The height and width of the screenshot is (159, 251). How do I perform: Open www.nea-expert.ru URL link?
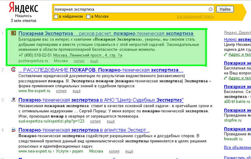click(x=34, y=151)
